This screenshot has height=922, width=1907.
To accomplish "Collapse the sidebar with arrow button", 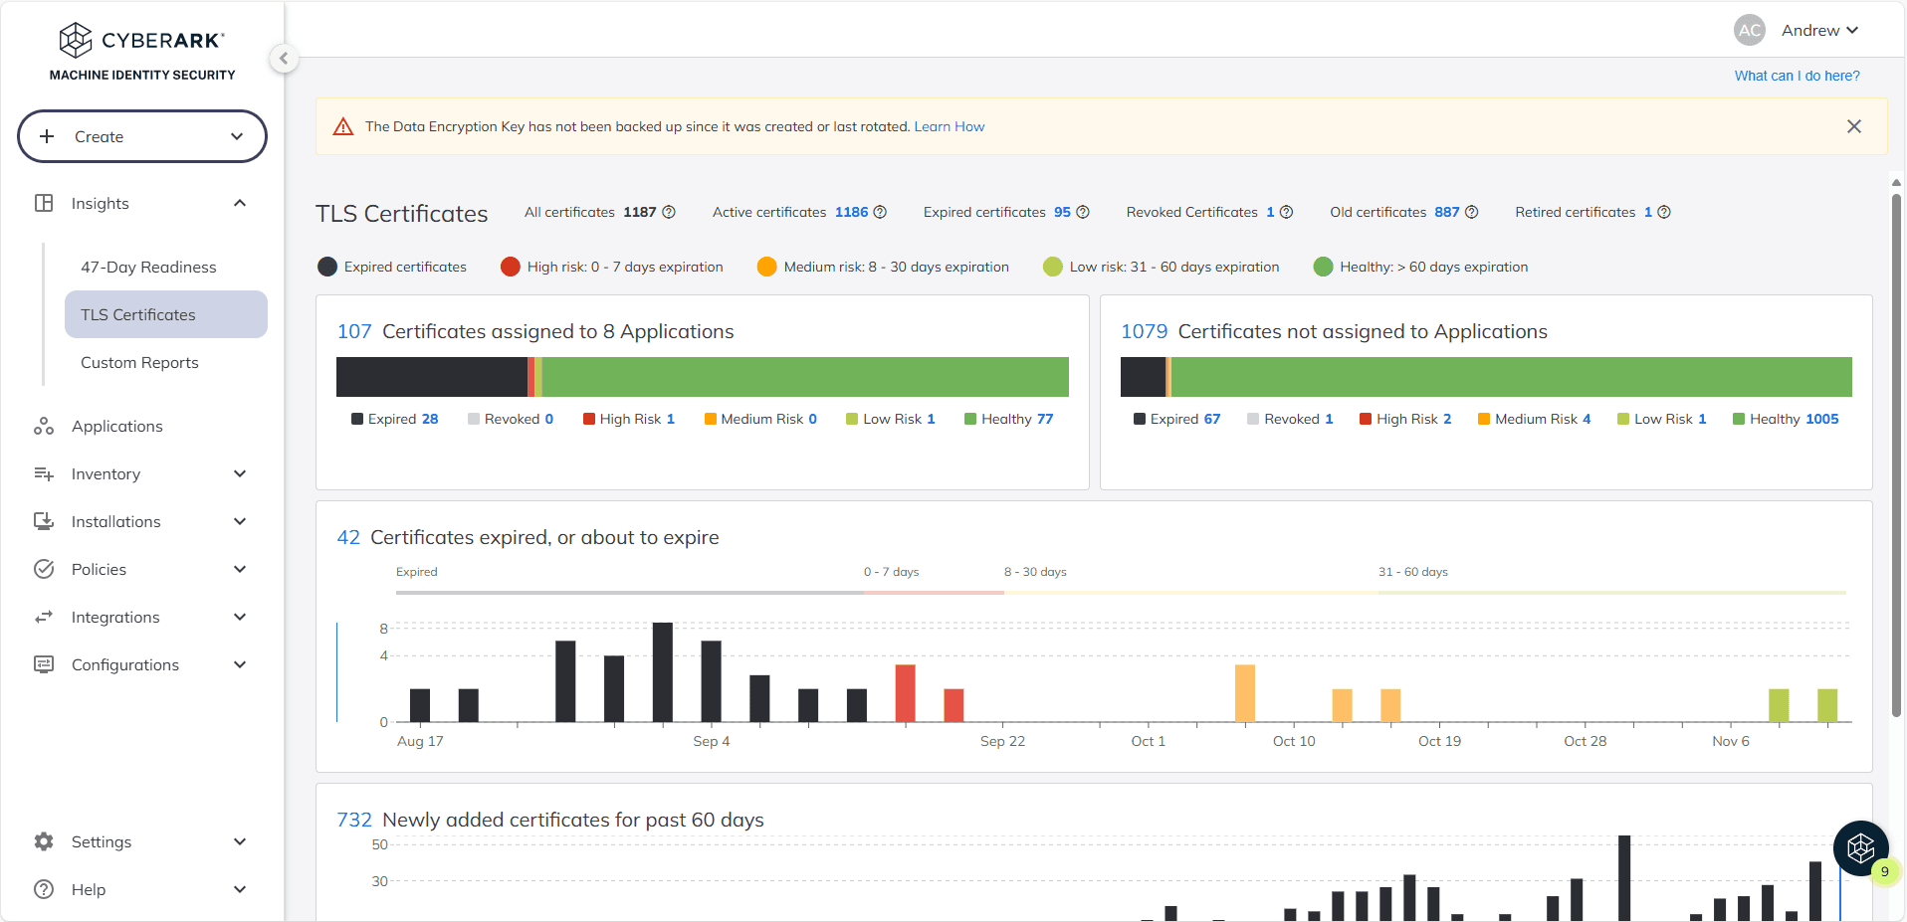I will click(x=284, y=58).
